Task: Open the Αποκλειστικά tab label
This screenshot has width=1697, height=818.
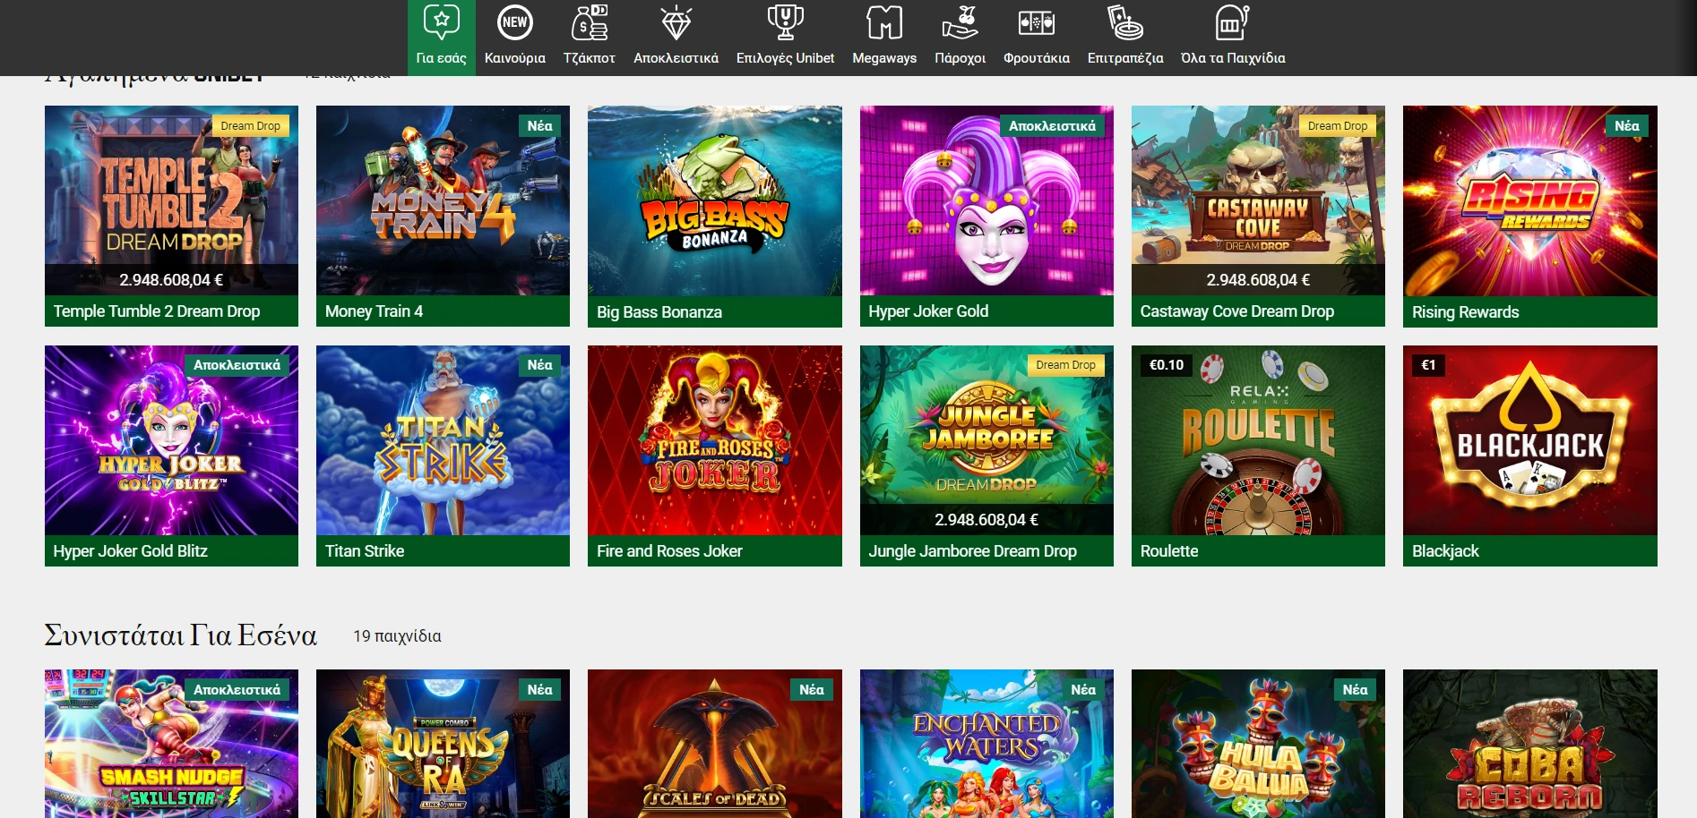Action: (676, 58)
